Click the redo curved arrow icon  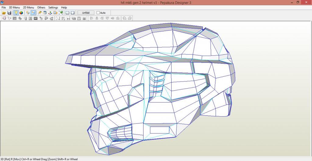(x=51, y=18)
